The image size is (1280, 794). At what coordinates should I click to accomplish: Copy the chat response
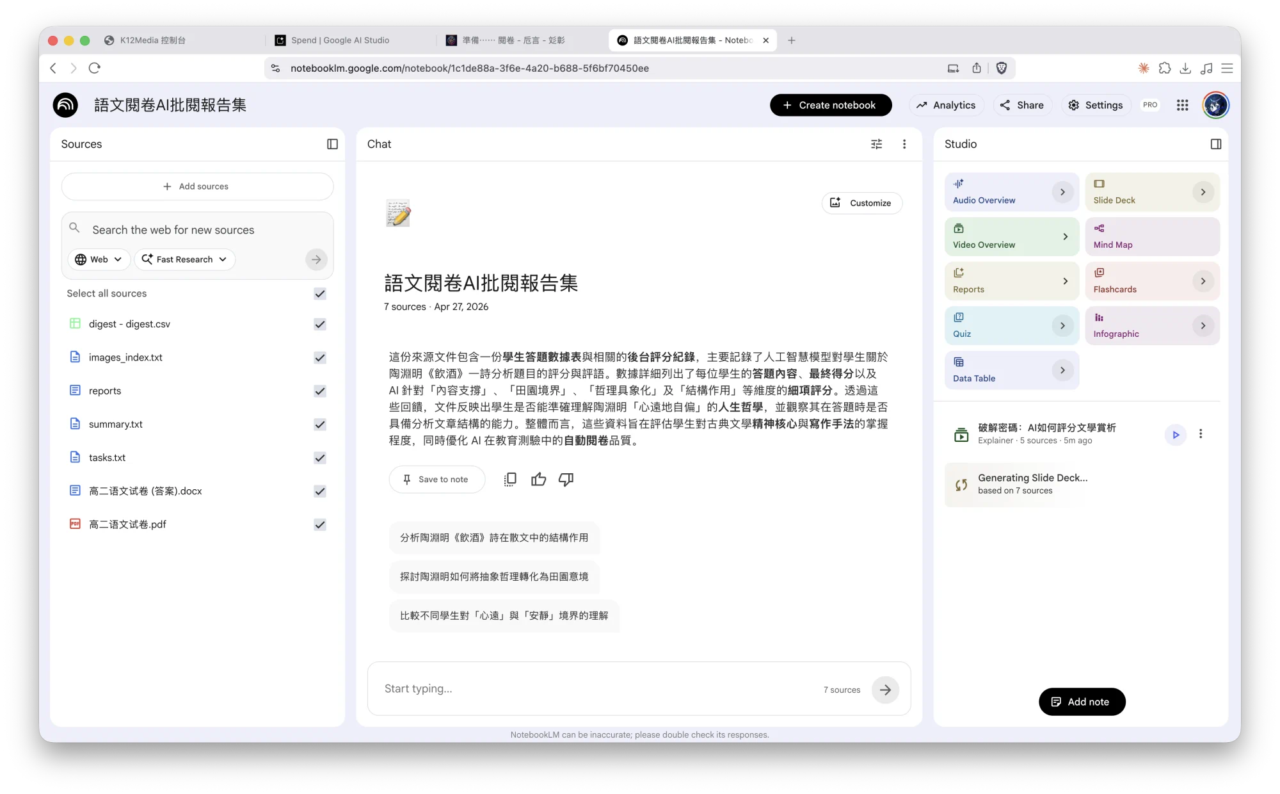510,479
